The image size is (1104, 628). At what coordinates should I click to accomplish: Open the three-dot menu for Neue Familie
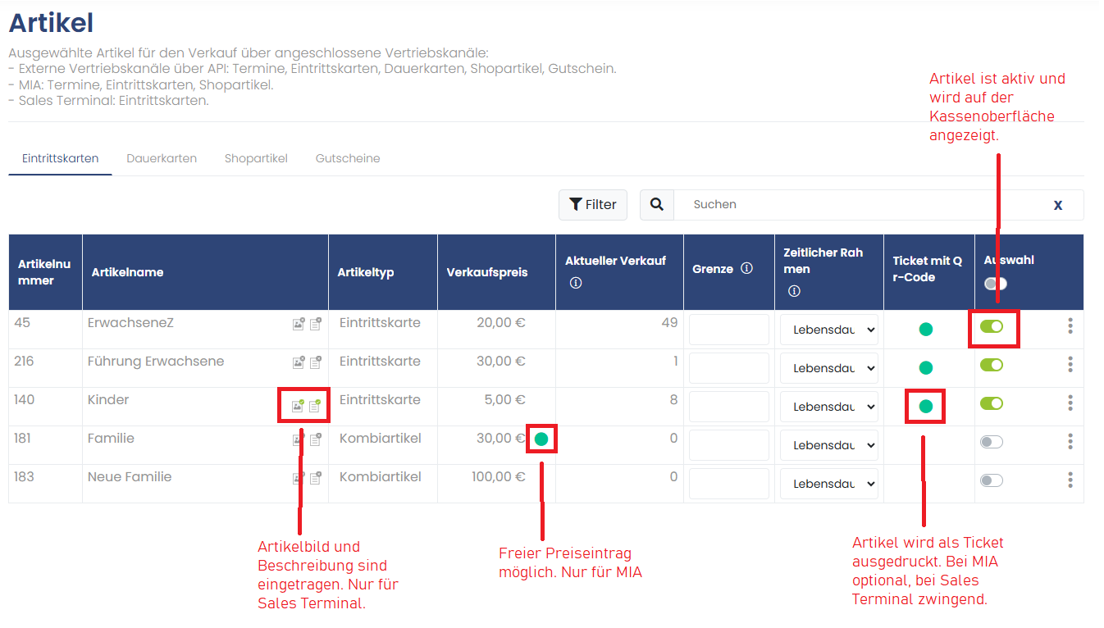point(1070,480)
